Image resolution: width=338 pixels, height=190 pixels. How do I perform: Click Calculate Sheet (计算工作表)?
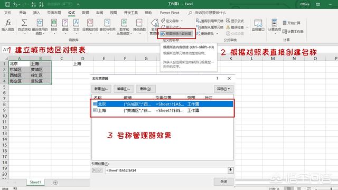[293, 32]
